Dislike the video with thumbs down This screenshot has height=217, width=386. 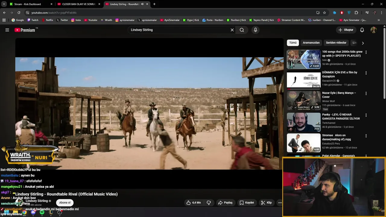pyautogui.click(x=209, y=203)
